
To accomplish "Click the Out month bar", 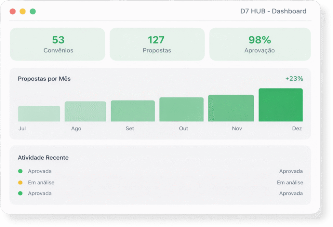I will pos(181,110).
